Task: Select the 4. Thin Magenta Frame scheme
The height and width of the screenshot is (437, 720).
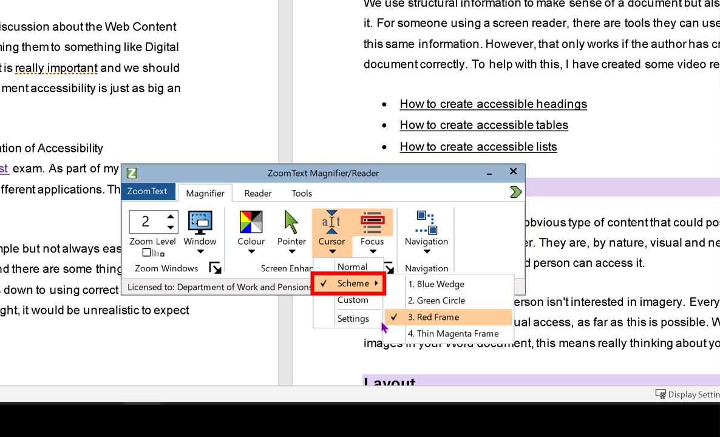Action: click(449, 334)
